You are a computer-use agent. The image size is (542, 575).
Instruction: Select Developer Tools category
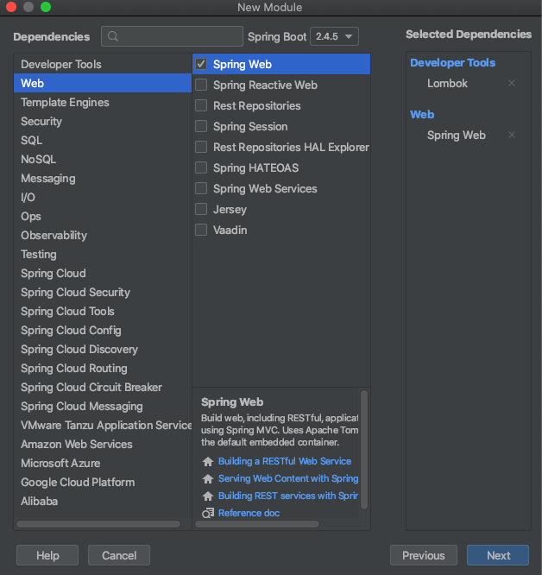(103, 64)
